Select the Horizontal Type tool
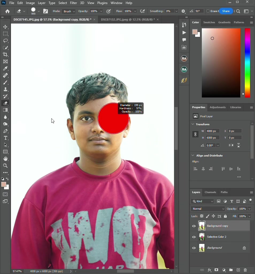The width and height of the screenshot is (255, 274). [x=5, y=138]
